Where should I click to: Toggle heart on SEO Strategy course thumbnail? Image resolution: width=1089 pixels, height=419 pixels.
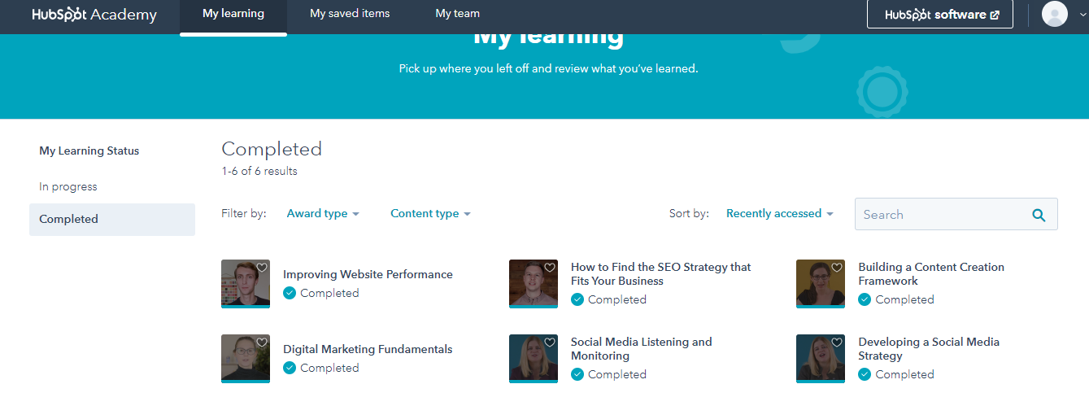click(550, 268)
